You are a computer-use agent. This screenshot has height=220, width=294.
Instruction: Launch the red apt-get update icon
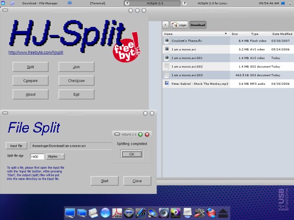click(x=211, y=213)
